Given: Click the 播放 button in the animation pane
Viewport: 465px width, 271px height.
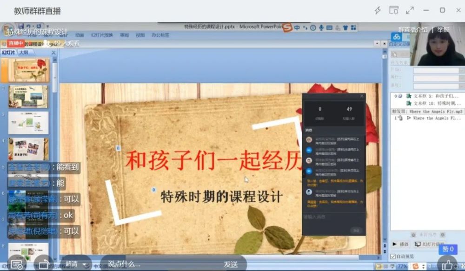Looking at the screenshot, I should pos(401,244).
